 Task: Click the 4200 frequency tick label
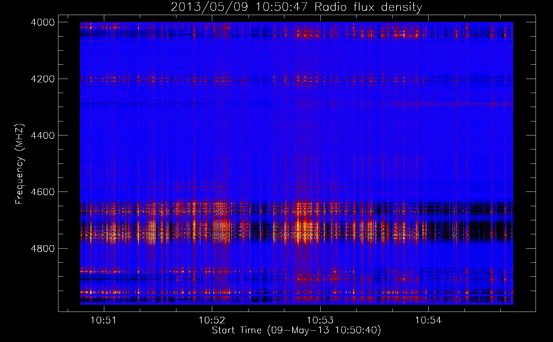click(43, 79)
